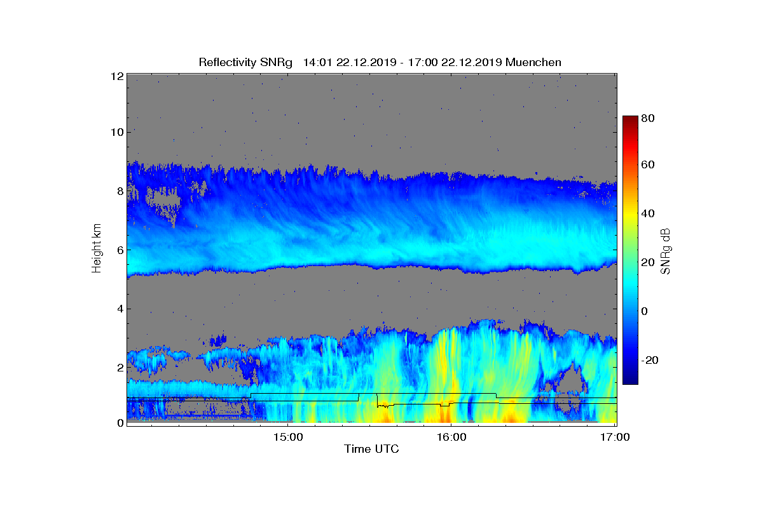Click the plot title 'Reflectivity SNRg'
Screen dimensions: 763x508
pos(245,62)
